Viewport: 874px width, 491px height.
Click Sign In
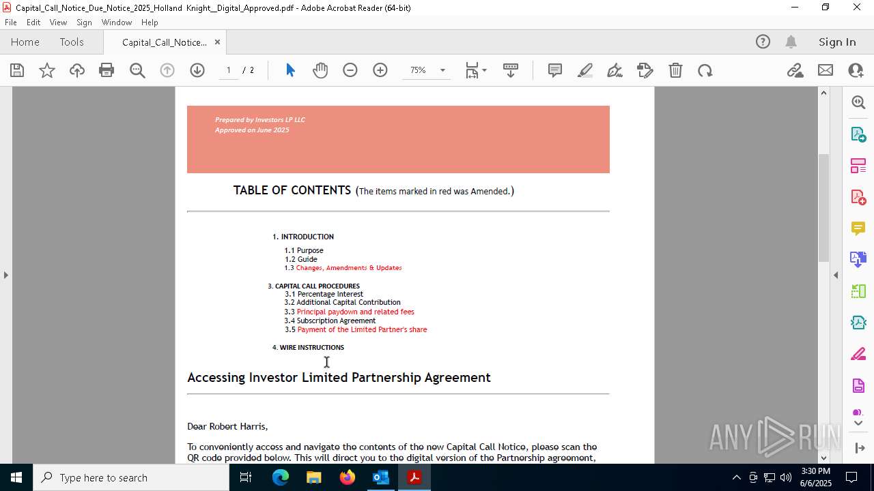click(837, 42)
